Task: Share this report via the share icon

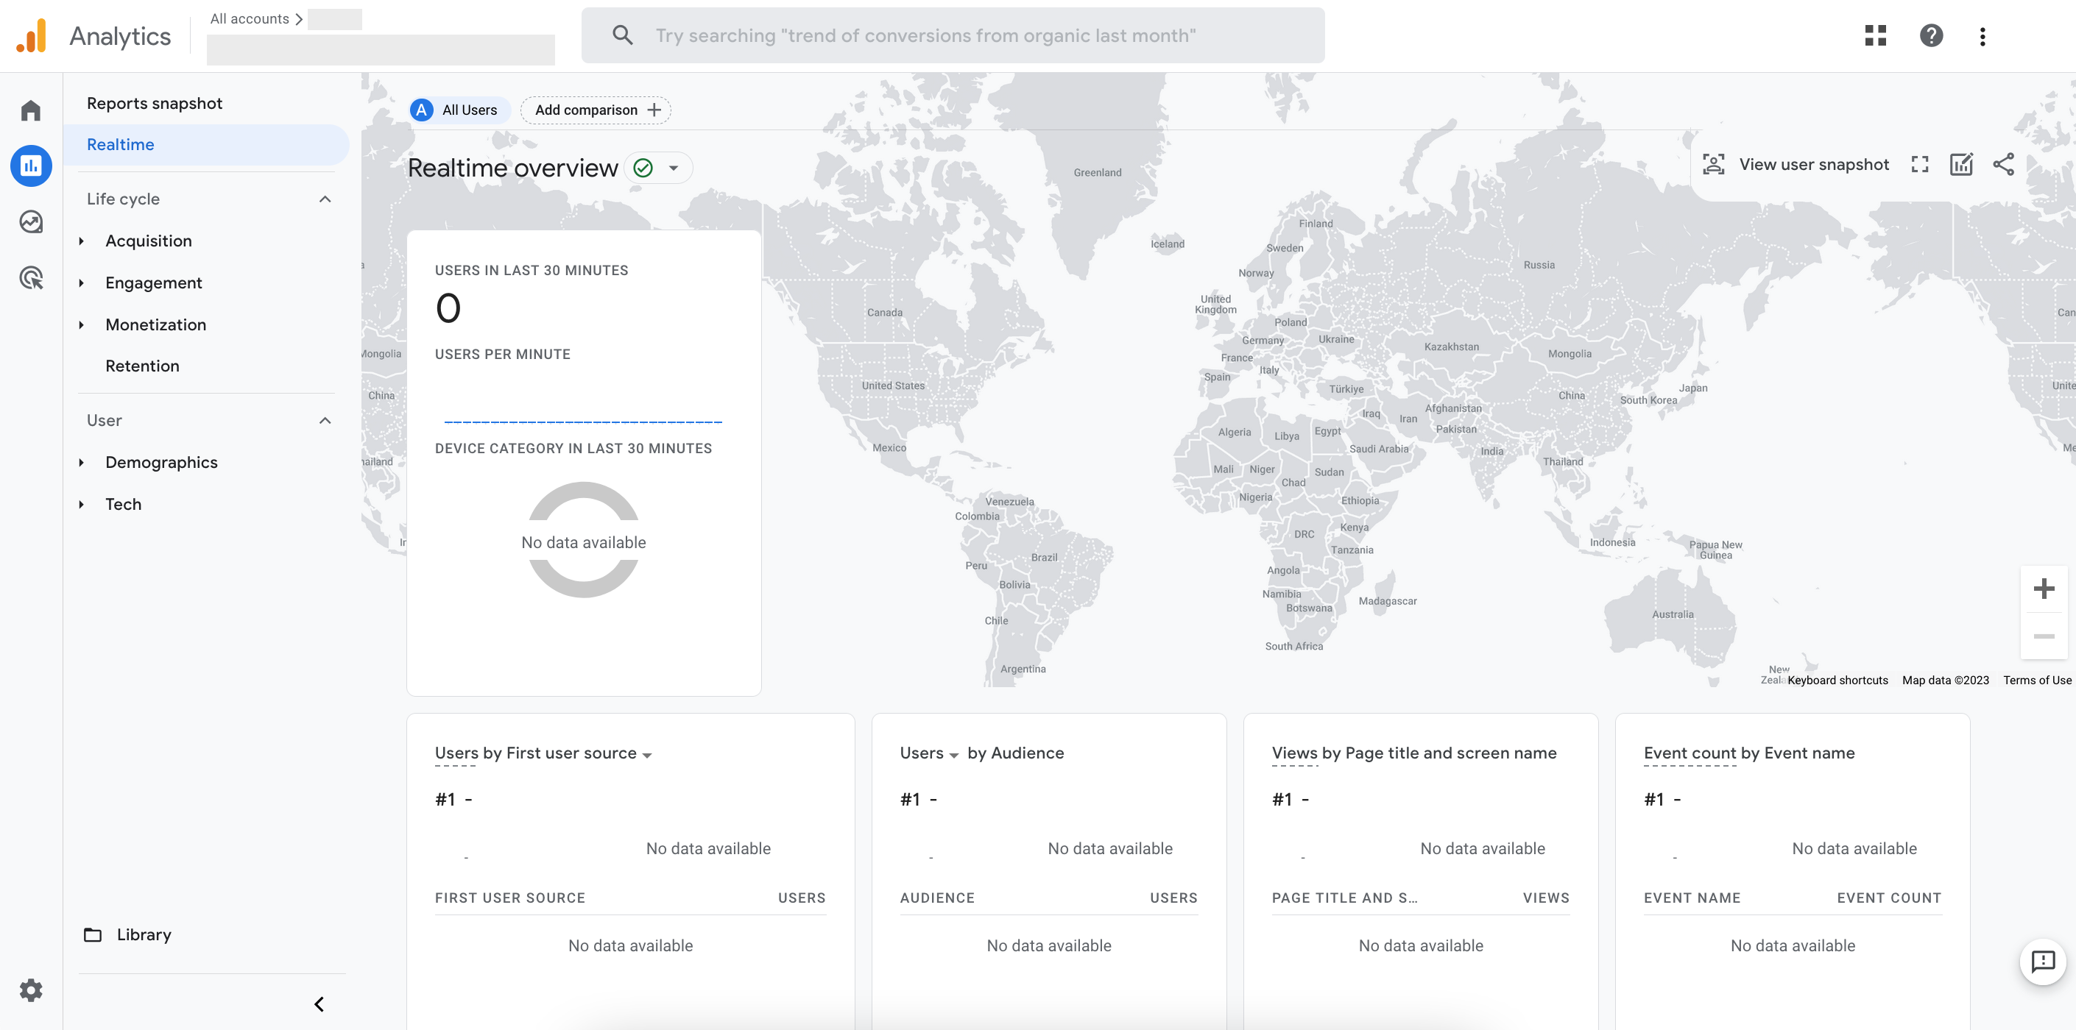Action: pyautogui.click(x=2005, y=163)
